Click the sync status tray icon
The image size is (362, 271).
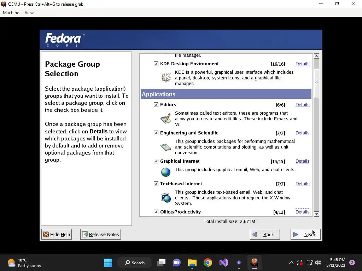pos(300,263)
